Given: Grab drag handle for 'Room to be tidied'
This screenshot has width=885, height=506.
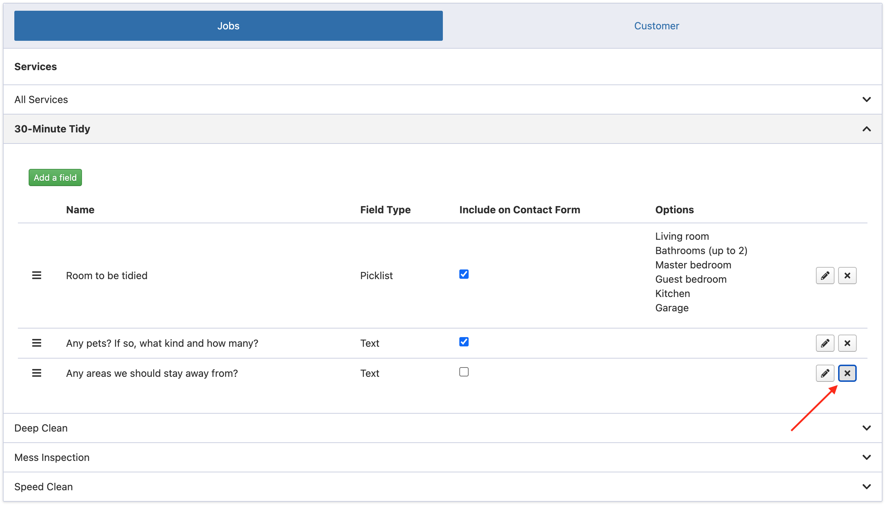Looking at the screenshot, I should (x=37, y=276).
